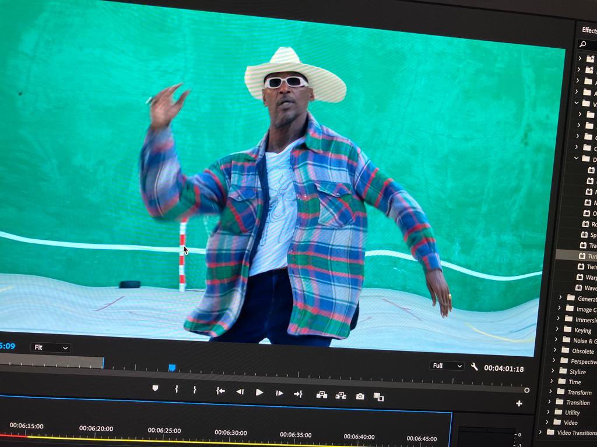Expand the Video effects subfolder
The image size is (597, 447).
pos(547,421)
